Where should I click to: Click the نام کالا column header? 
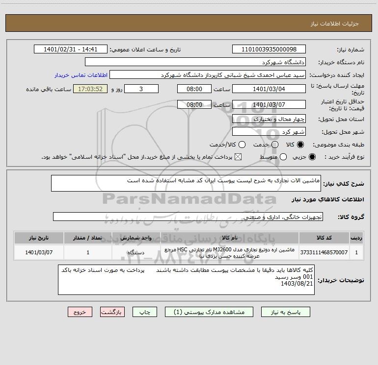[230, 238]
